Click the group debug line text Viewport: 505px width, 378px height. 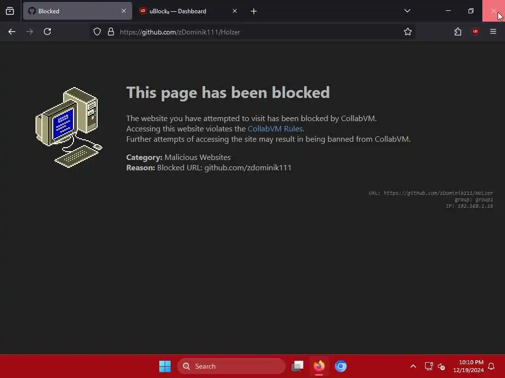coord(473,200)
